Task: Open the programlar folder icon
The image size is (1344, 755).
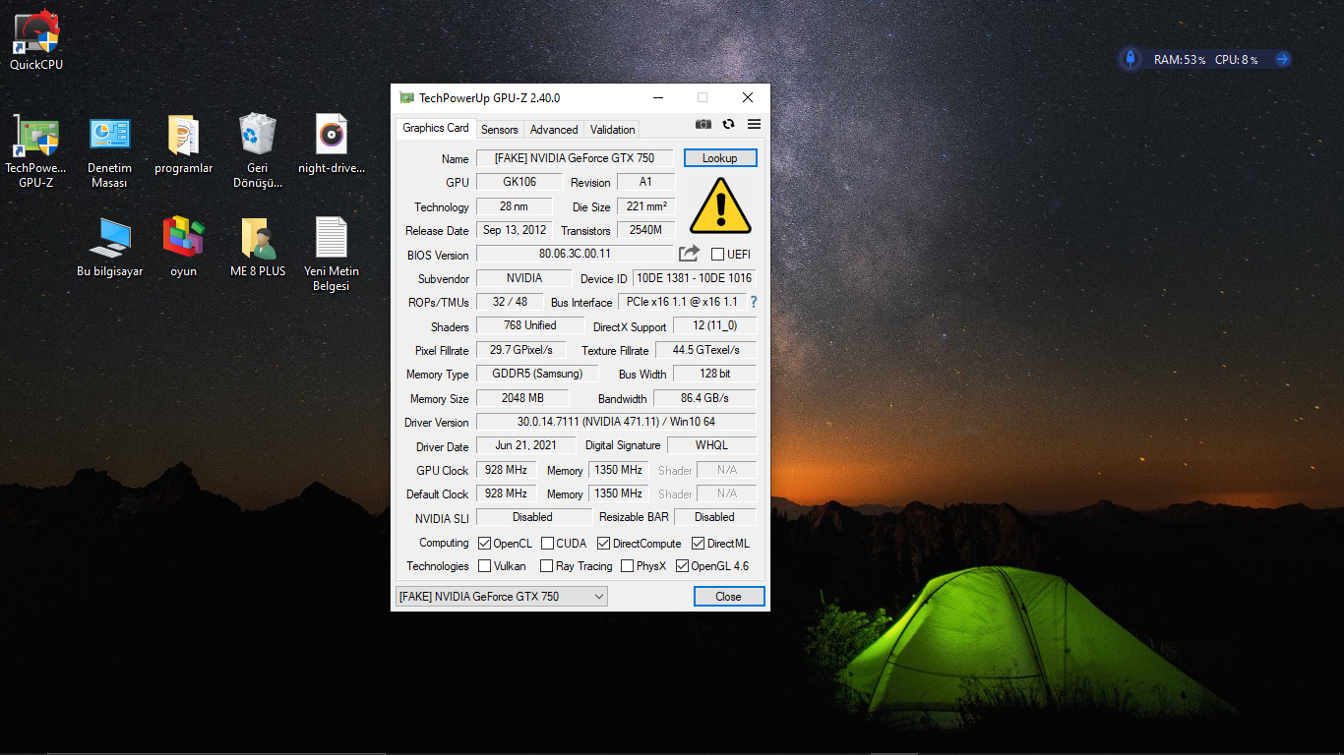Action: 183,145
